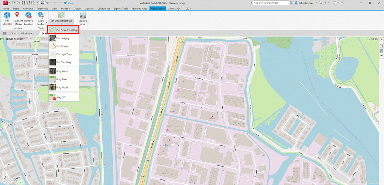384x185 pixels.
Task: Select the Reorient Marker tool
Action: click(18, 16)
